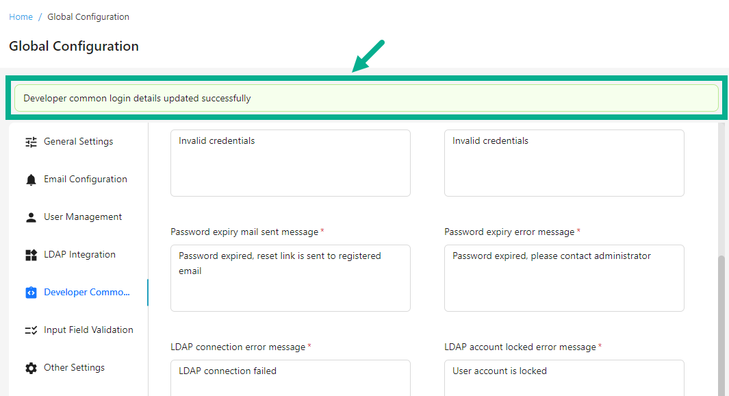Edit Password expiry mail sent message field

290,277
